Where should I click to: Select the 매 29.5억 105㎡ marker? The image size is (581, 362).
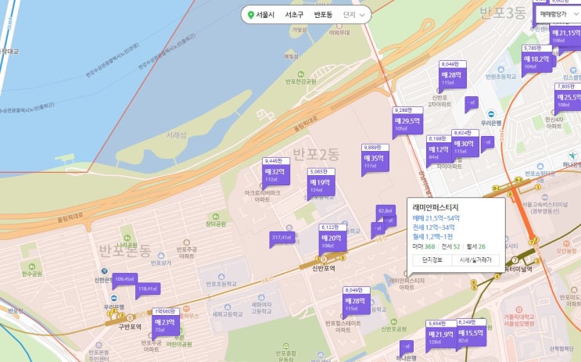click(407, 121)
